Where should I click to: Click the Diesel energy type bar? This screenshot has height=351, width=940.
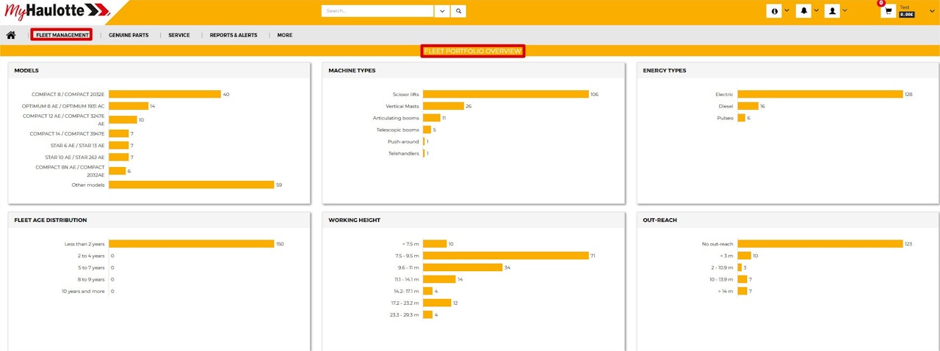pyautogui.click(x=748, y=106)
